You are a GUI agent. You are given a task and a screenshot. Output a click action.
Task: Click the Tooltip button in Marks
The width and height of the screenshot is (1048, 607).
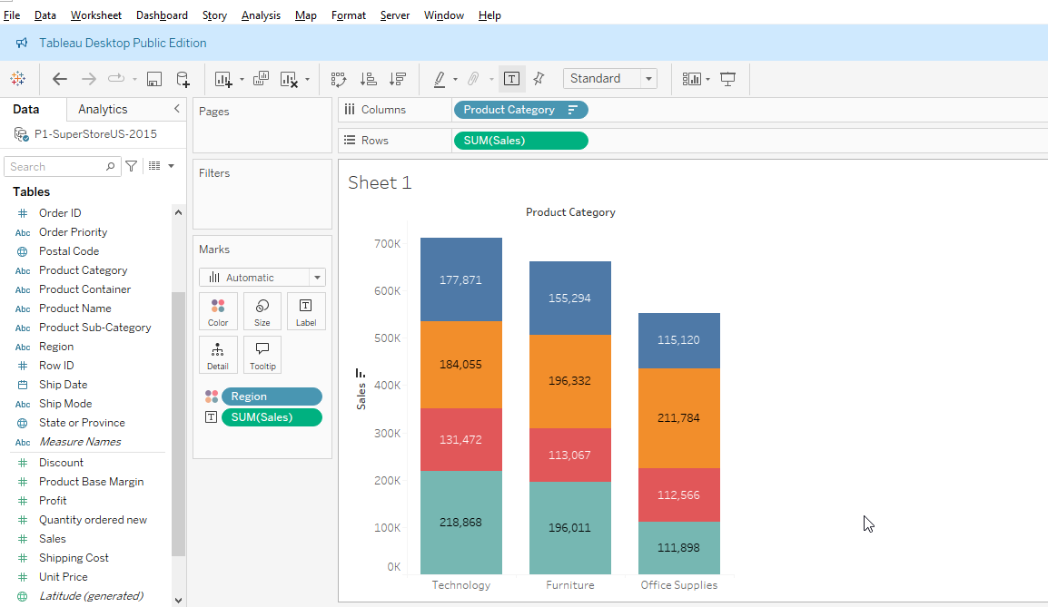click(262, 355)
